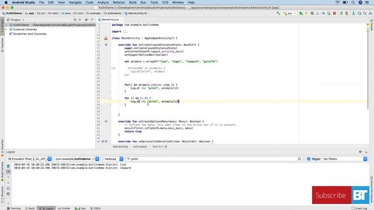Open Logcat panel gear settings
The width and height of the screenshot is (374, 210).
pyautogui.click(x=361, y=152)
